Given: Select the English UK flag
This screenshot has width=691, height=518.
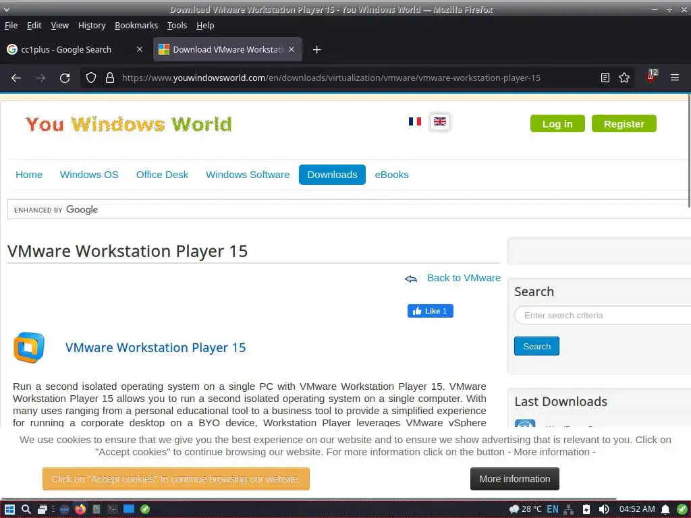Looking at the screenshot, I should point(440,121).
